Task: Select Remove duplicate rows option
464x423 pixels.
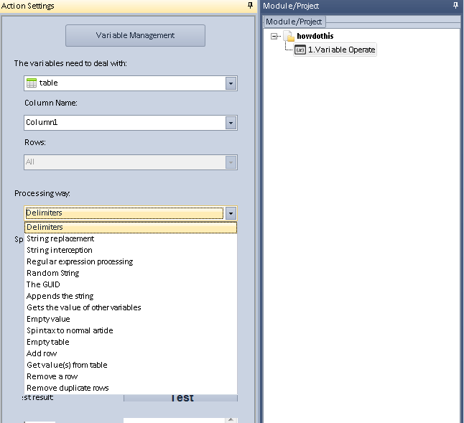Action: coord(68,388)
